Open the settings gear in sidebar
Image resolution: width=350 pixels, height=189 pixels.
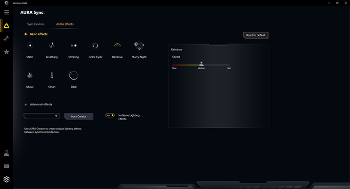[x=6, y=179]
